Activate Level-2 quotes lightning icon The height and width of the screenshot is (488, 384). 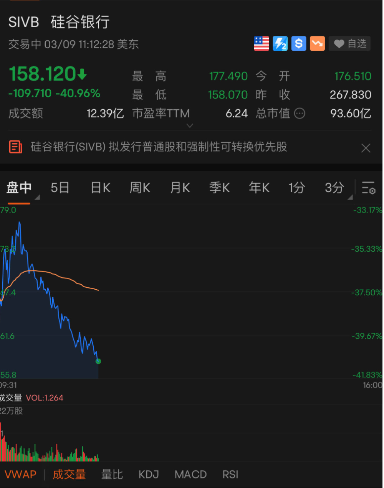[x=280, y=43]
